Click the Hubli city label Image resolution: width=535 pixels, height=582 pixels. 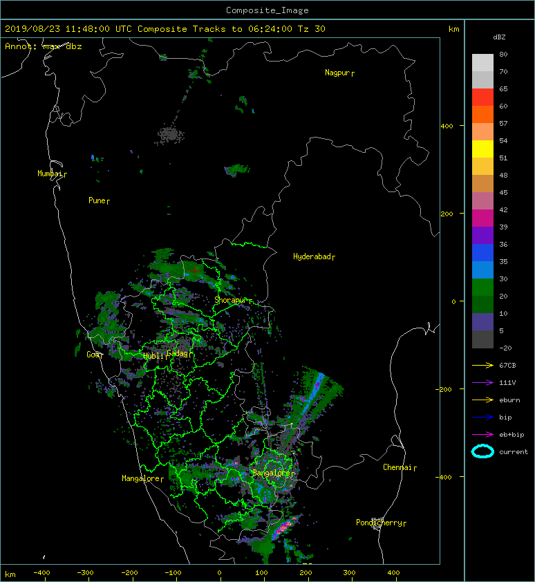[x=153, y=356]
